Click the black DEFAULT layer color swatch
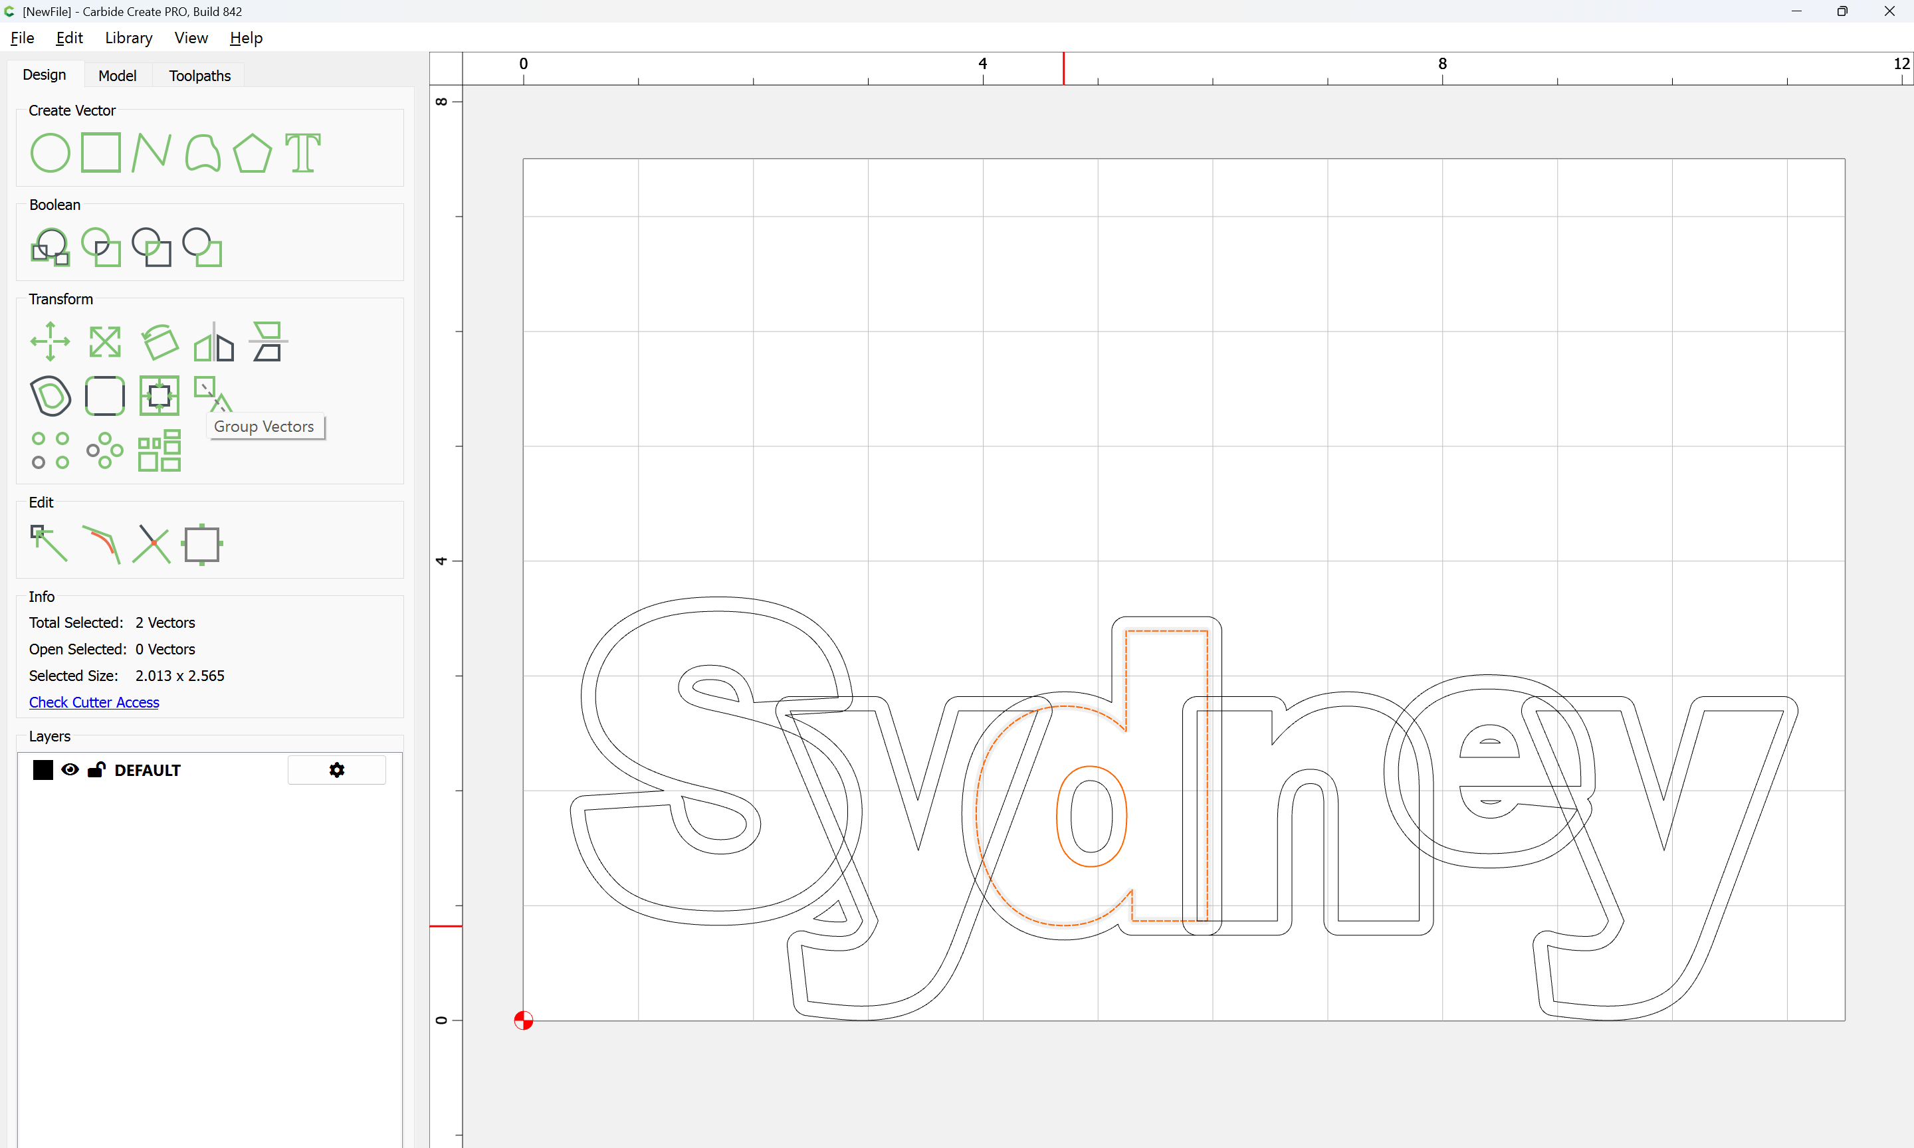Image resolution: width=1914 pixels, height=1148 pixels. tap(43, 770)
